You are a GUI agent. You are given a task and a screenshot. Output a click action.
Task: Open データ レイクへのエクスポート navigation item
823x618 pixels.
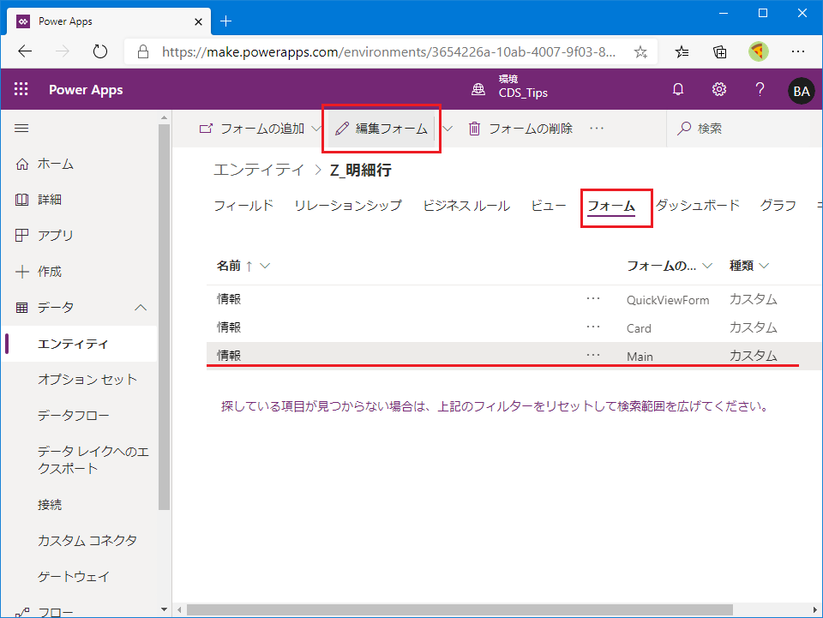tap(93, 459)
